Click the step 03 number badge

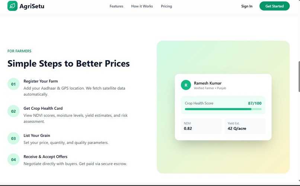click(x=13, y=138)
